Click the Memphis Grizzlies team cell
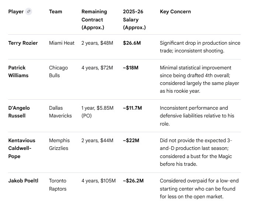 point(59,144)
